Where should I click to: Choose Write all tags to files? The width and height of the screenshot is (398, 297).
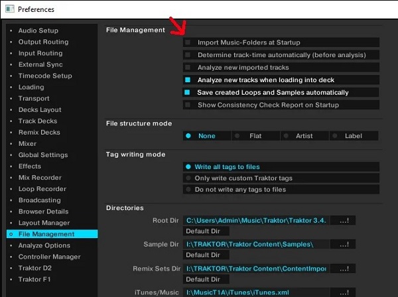(x=281, y=166)
